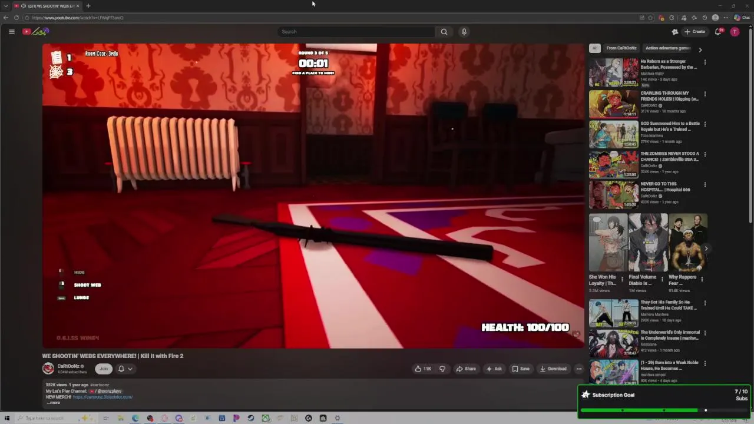Click the Create button
Screen dimensions: 754x424
[x=695, y=32]
